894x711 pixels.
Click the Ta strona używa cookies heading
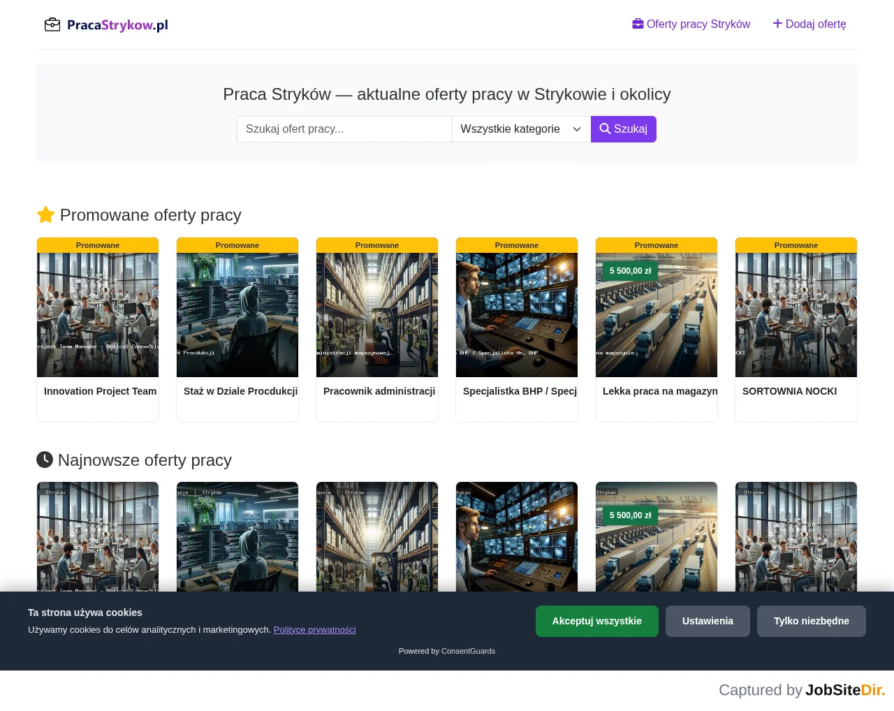point(85,613)
